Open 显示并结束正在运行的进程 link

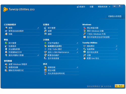[98, 37]
